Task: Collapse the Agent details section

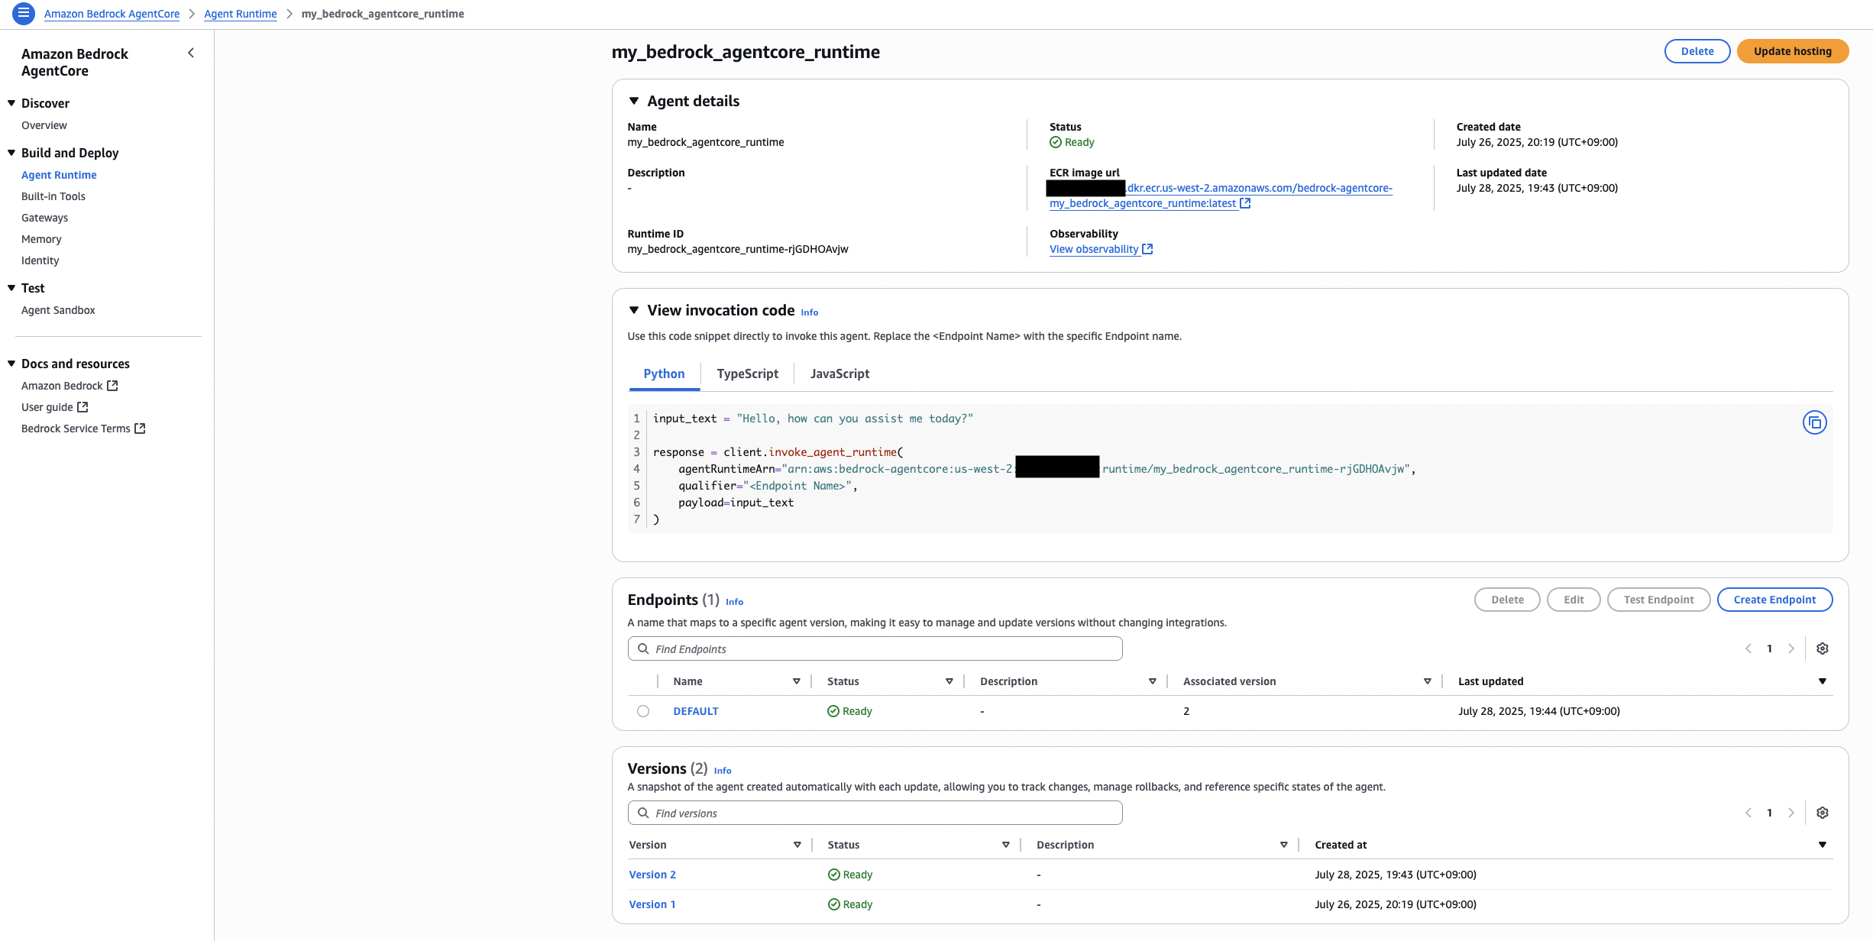Action: coord(634,101)
